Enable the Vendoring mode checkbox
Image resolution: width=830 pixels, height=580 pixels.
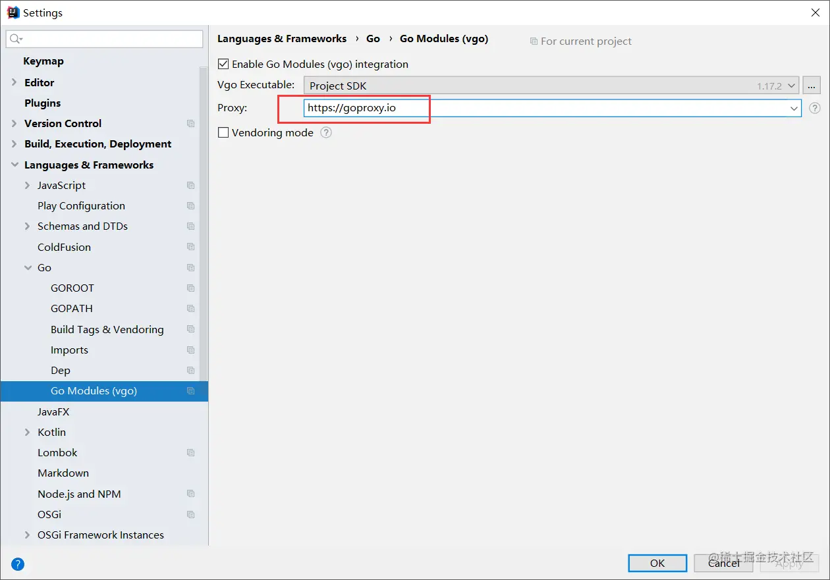tap(223, 132)
